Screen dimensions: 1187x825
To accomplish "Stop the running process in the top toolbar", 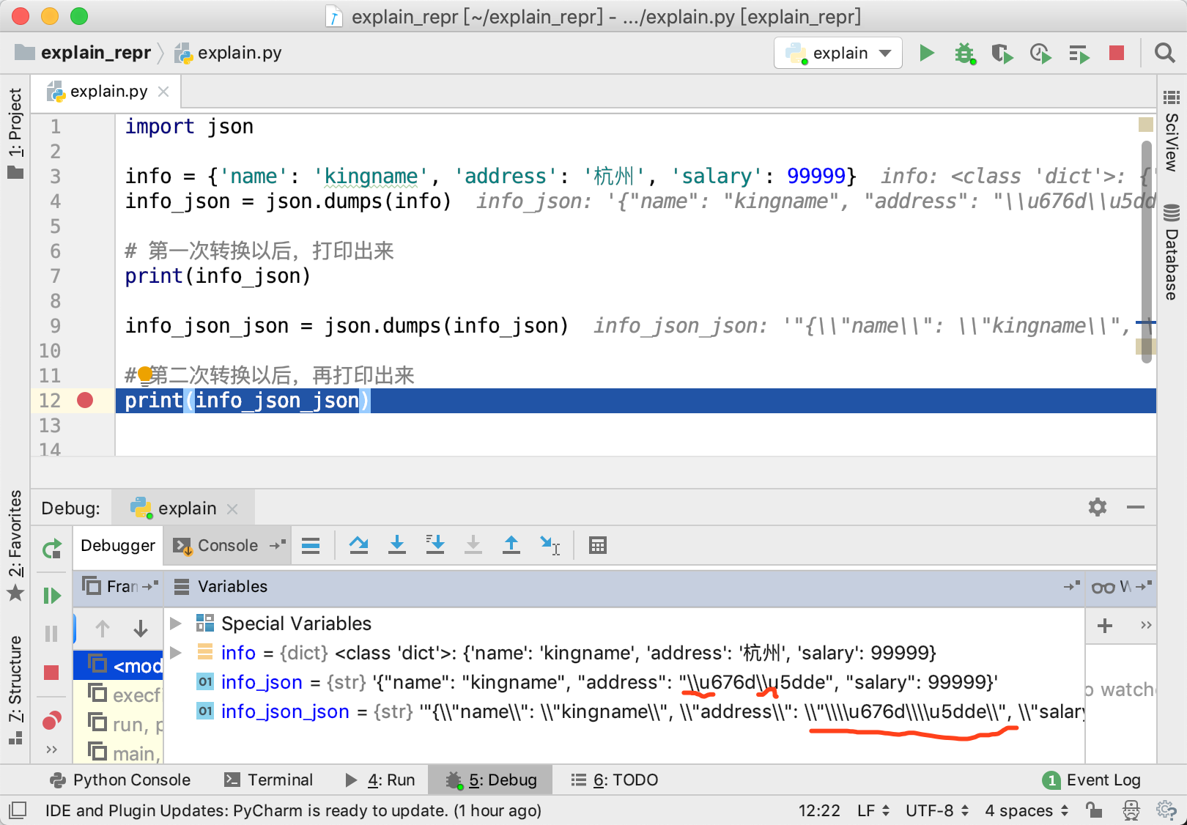I will (1116, 53).
